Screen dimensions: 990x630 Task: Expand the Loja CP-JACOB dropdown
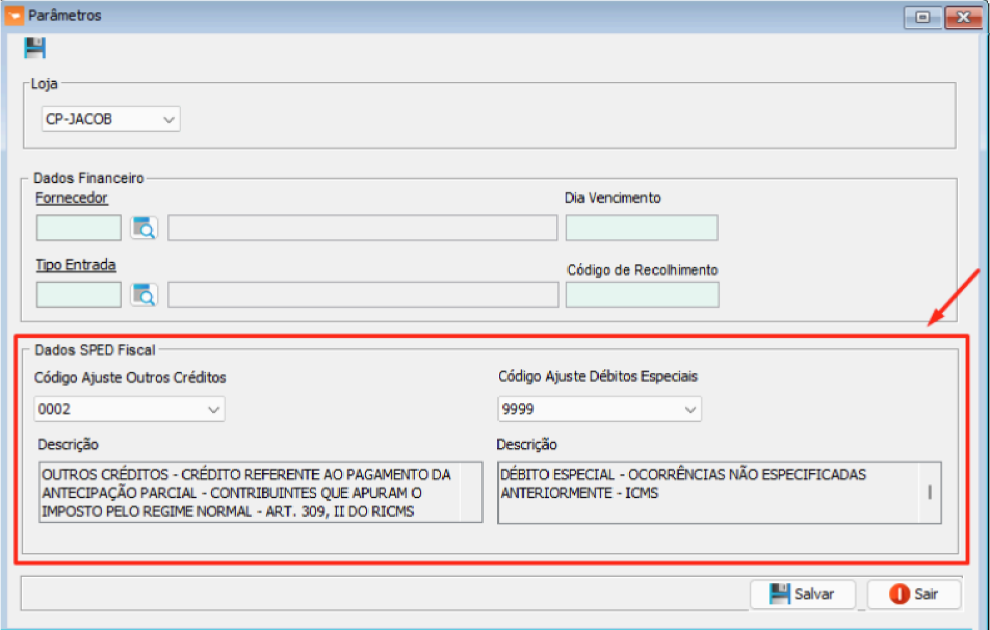tap(168, 119)
